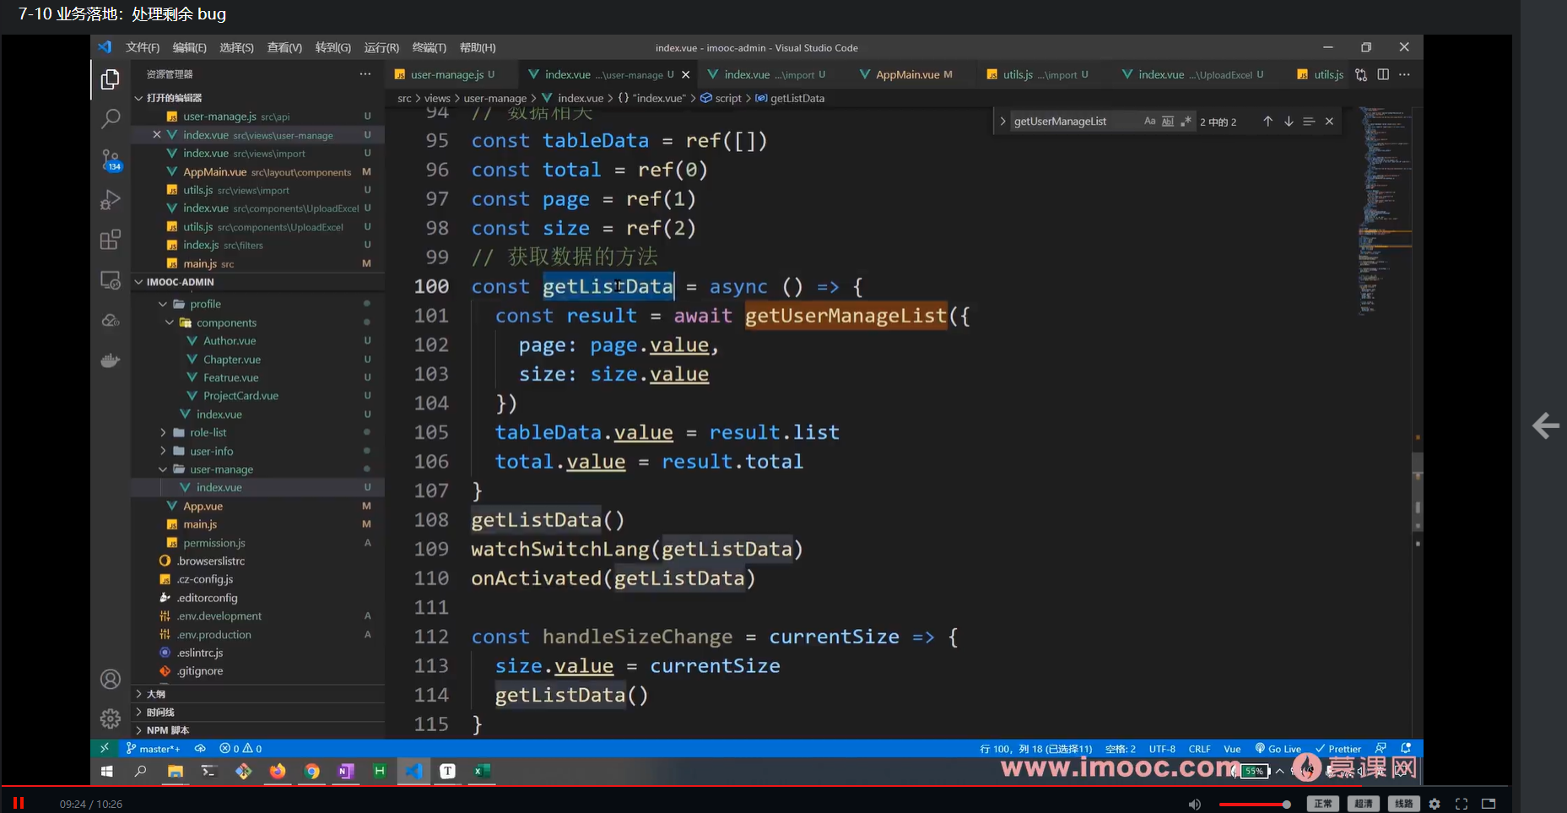1567x813 pixels.
Task: Close the find widget
Action: coord(1329,122)
